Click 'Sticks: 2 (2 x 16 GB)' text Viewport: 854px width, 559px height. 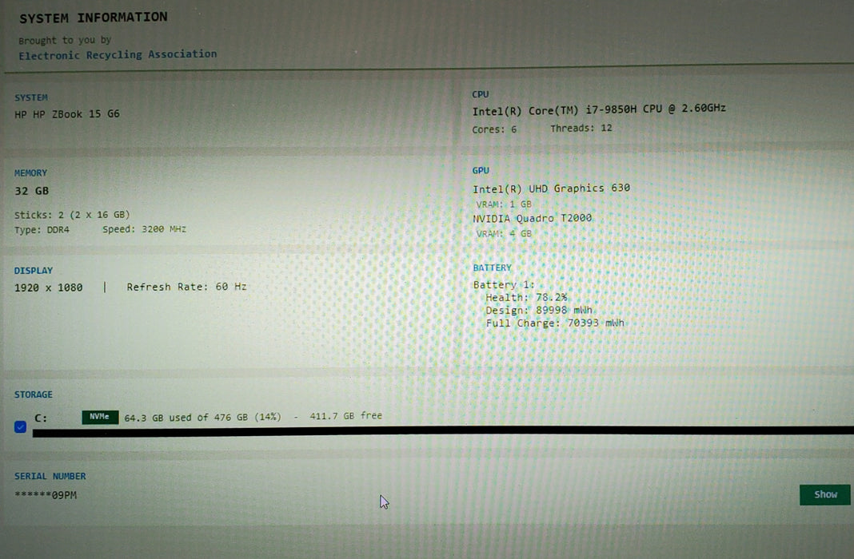72,215
